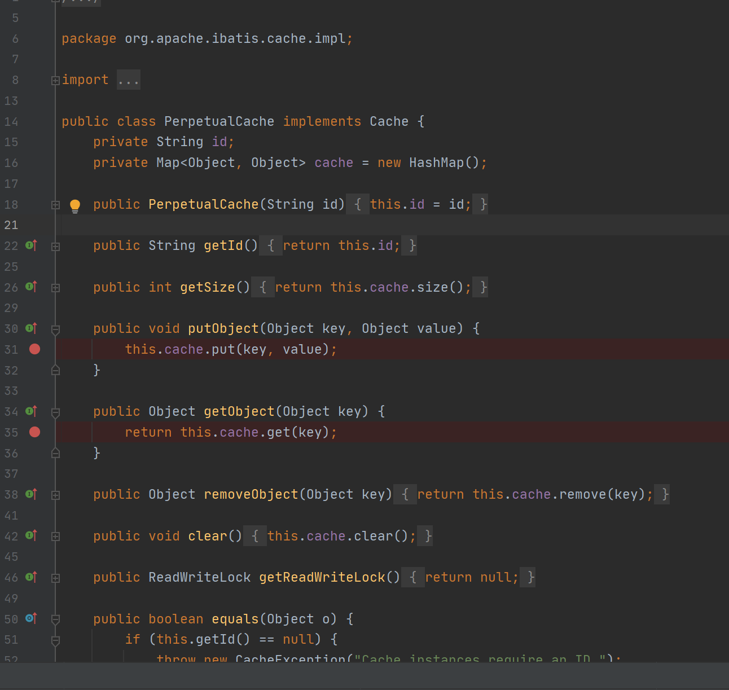Collapse the equals method body
The image size is (729, 690).
pos(55,619)
